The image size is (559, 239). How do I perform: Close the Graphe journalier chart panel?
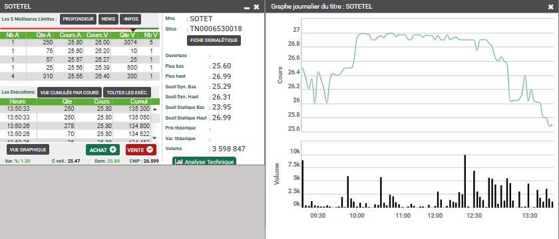[x=551, y=7]
